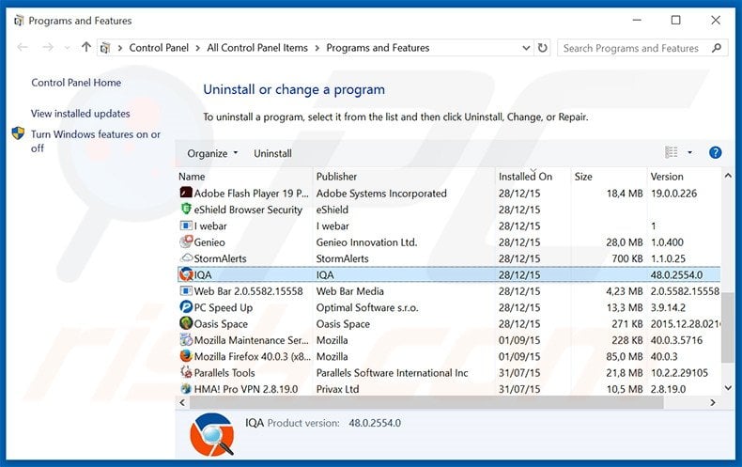Viewport: 742px width, 467px height.
Task: Click All Control Panel Items breadcrumb
Action: pyautogui.click(x=257, y=48)
